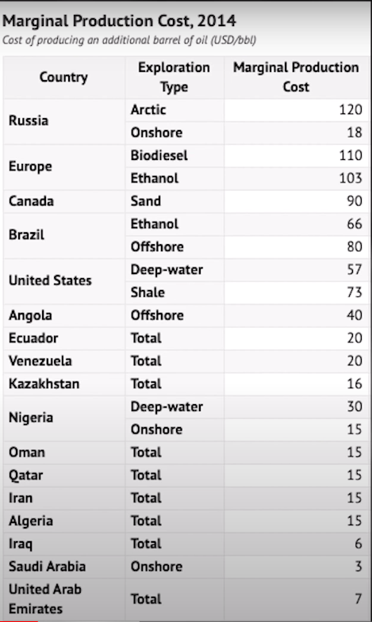Click the Marginal Production Cost, 2014 title
The height and width of the screenshot is (622, 372).
coord(119,21)
